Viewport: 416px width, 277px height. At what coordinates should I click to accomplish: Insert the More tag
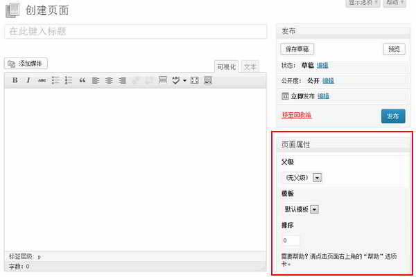(163, 80)
